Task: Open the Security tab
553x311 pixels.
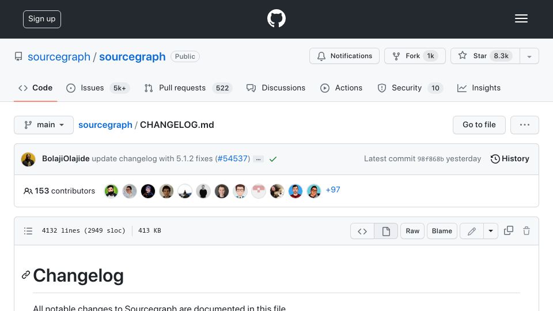Action: click(x=410, y=88)
